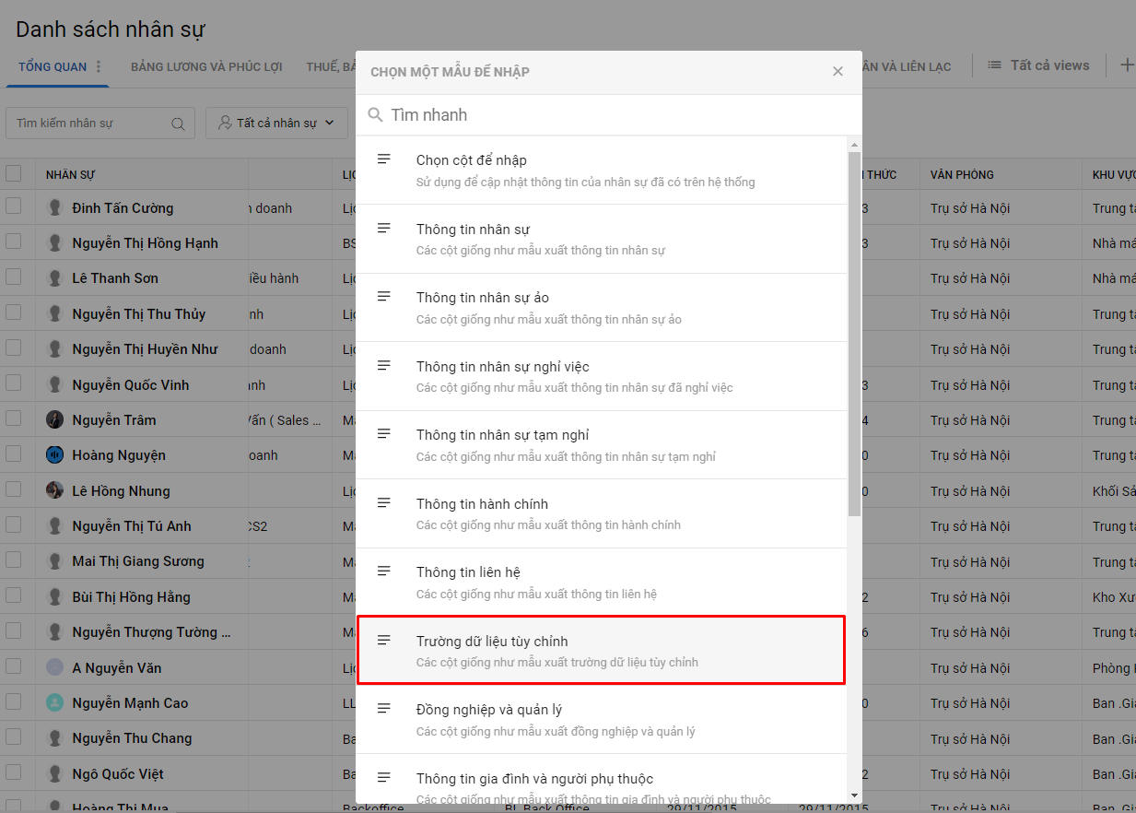This screenshot has height=813, width=1136.
Task: Choose the Thông tin nhân sự nghỉ việc template
Action: click(601, 376)
